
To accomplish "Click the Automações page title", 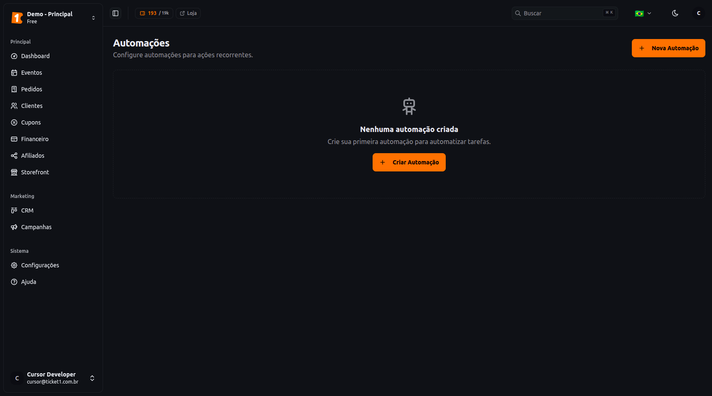I will click(141, 43).
